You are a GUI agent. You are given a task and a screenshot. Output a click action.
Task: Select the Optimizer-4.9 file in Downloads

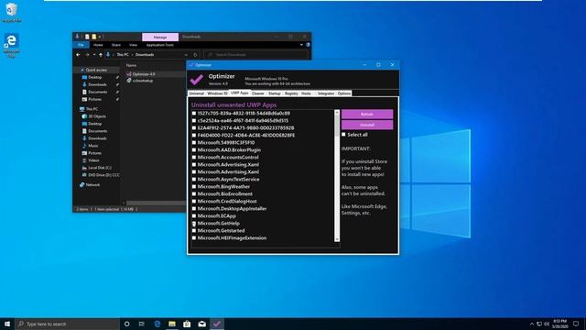click(144, 74)
